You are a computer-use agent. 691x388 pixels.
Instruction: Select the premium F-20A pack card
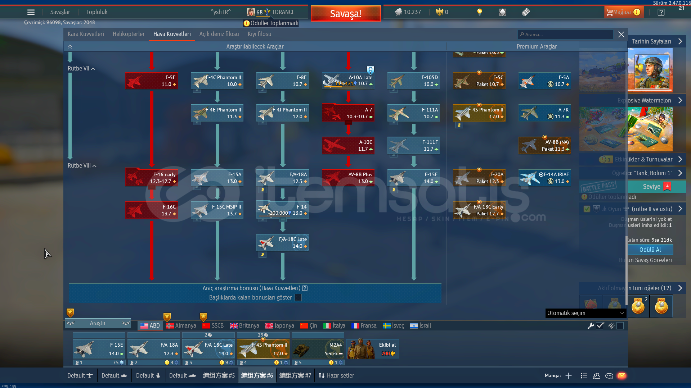[479, 178]
